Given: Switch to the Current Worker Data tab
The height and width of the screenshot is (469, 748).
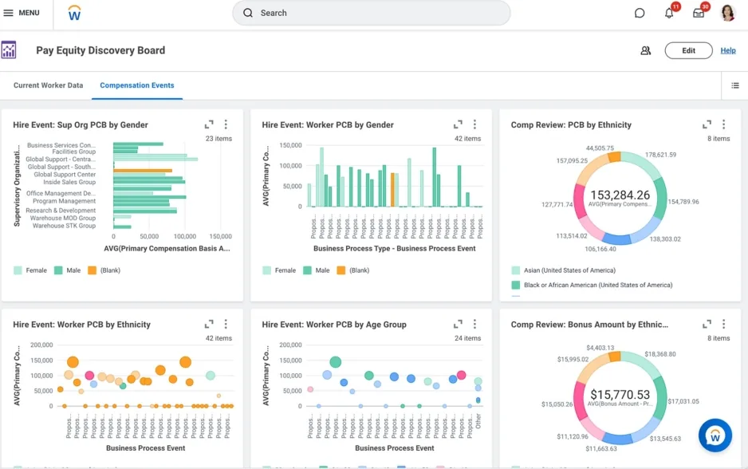Looking at the screenshot, I should [x=48, y=85].
